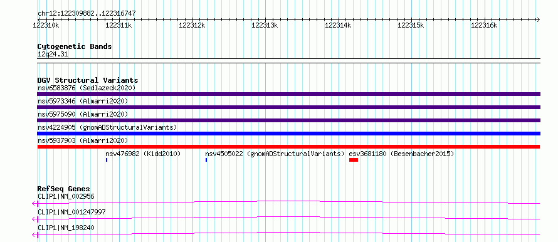Viewport: 558px width, 242px height.
Task: Click the DGV Structural Variants track title
Action: coord(88,80)
